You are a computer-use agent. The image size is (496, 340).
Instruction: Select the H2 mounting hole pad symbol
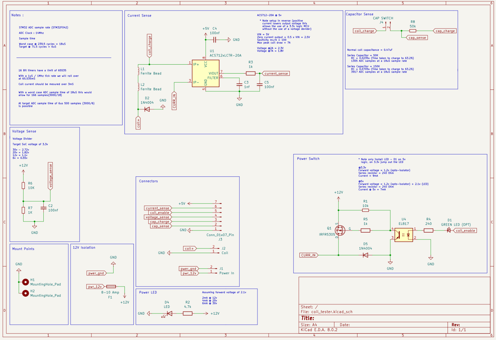click(25, 293)
